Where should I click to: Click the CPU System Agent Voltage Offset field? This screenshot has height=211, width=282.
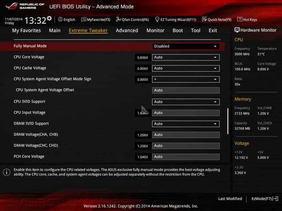tap(186, 90)
